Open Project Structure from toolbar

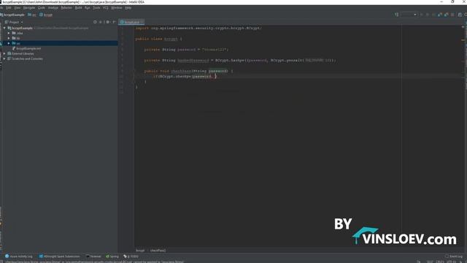[x=460, y=15]
